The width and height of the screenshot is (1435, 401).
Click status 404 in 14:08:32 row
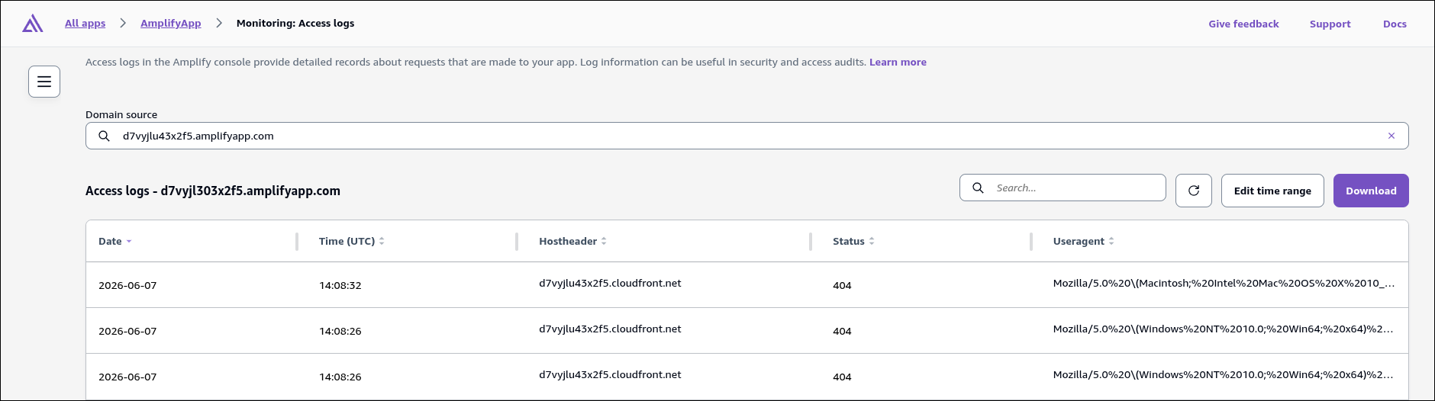click(842, 285)
